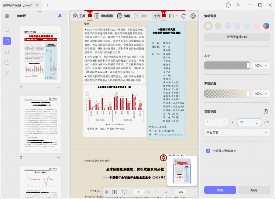
Task: Zoom out with the minus icon
Action: coord(192,192)
